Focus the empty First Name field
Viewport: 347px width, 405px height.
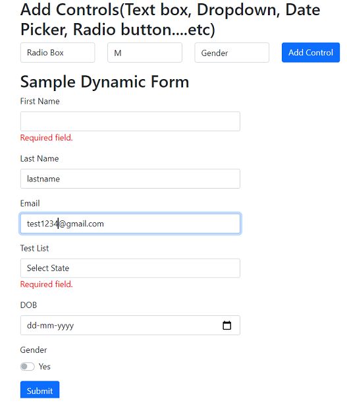coord(130,121)
